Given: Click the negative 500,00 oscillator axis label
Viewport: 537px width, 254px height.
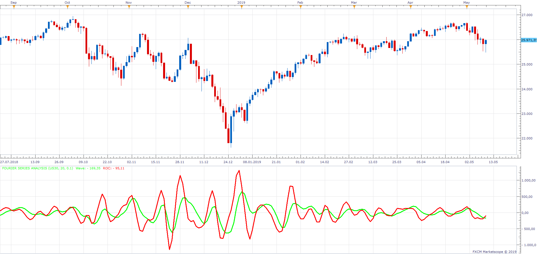Looking at the screenshot, I should (528, 229).
